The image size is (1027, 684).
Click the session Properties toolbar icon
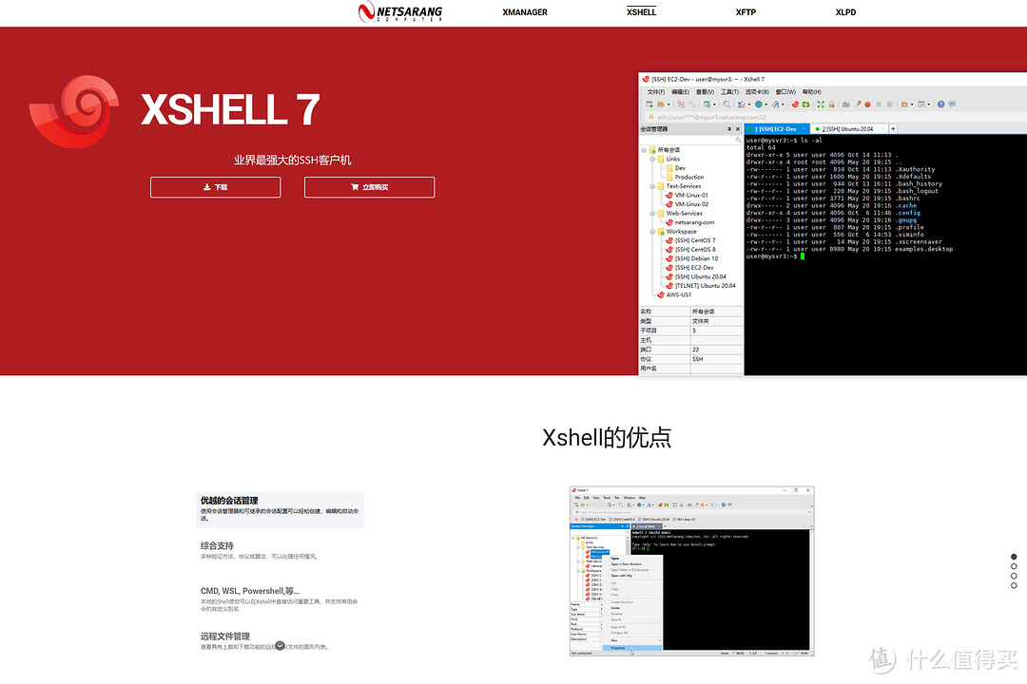point(741,104)
